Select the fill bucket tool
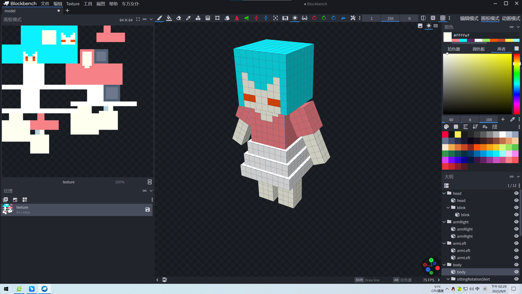 click(169, 18)
